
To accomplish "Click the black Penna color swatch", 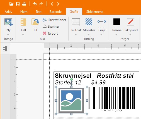I will pos(117,22).
